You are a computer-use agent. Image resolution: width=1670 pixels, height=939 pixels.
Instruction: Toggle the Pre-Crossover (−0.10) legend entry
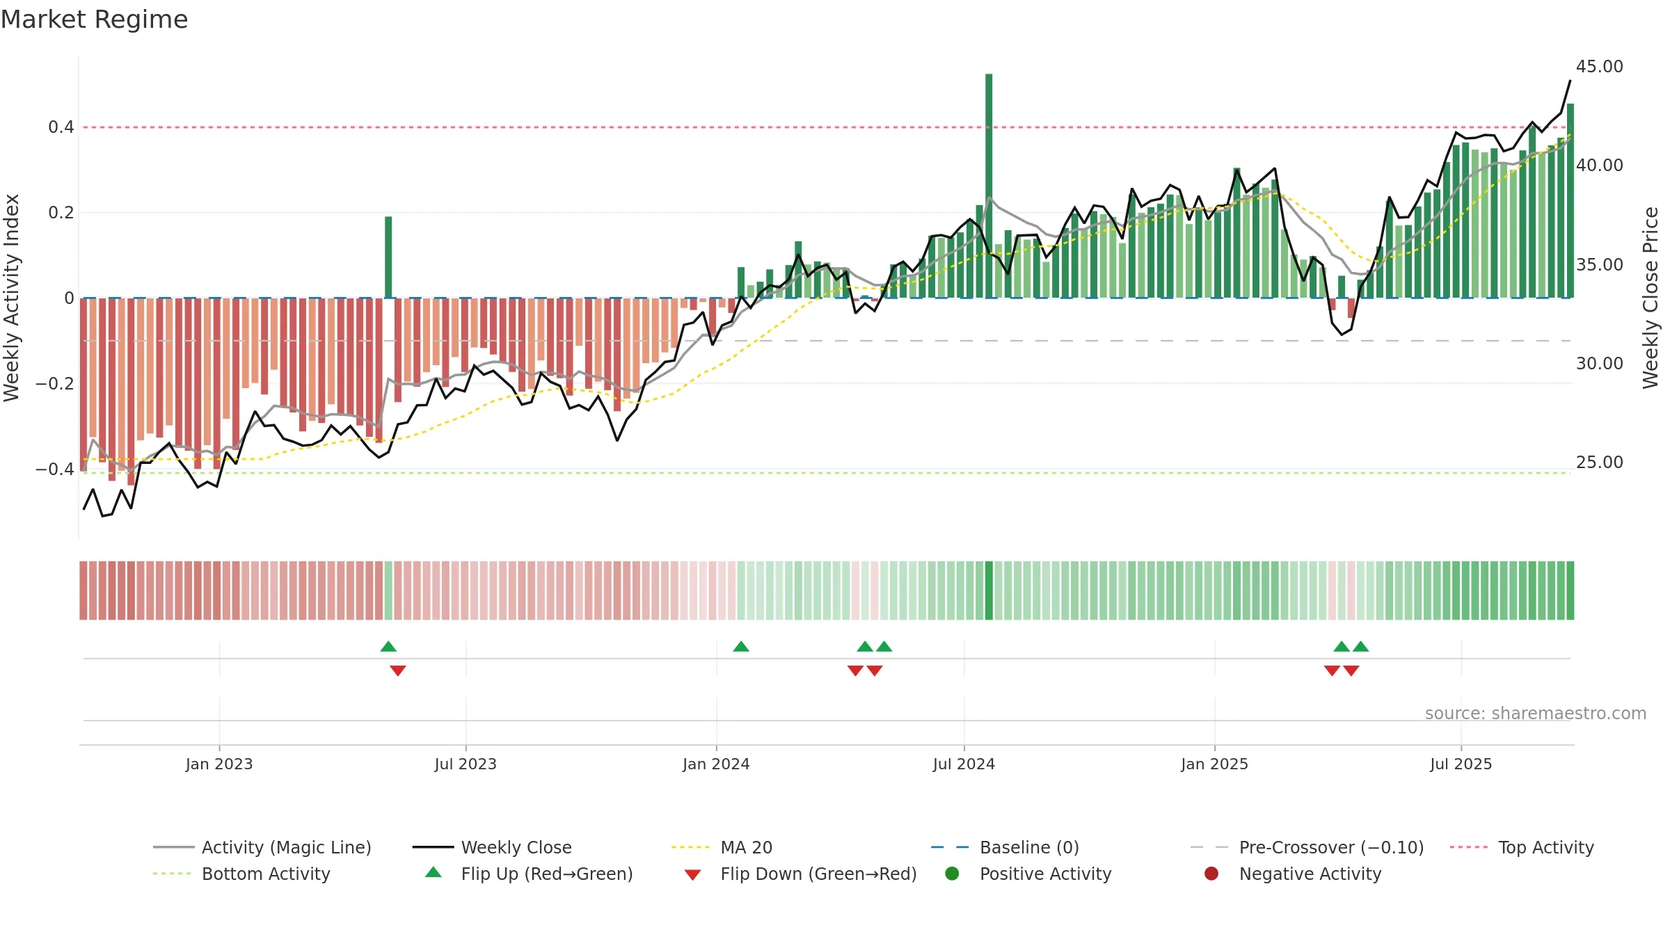1307,847
